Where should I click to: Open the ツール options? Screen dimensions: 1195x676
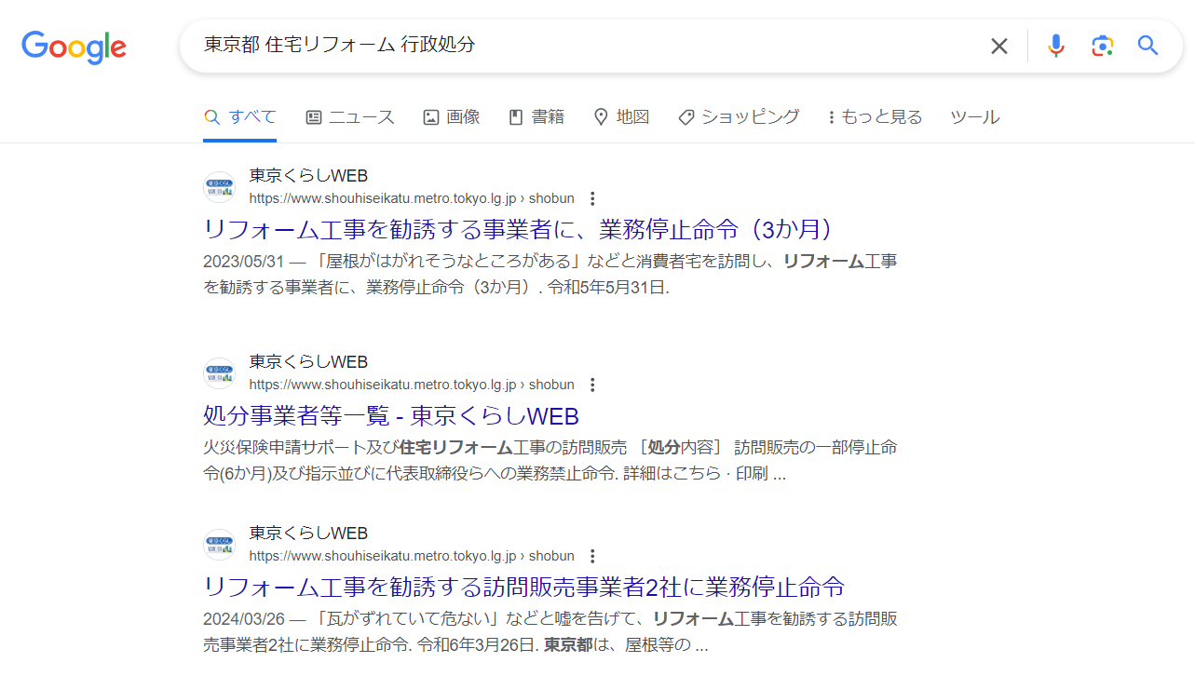(x=975, y=117)
